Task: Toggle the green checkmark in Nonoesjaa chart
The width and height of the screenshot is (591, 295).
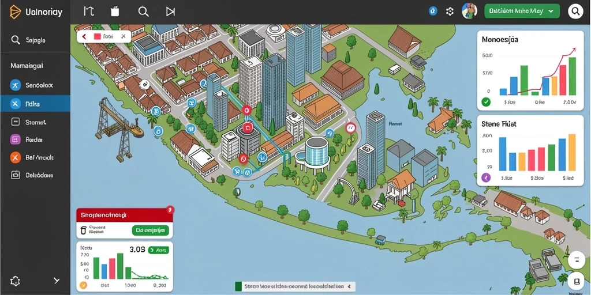Action: pyautogui.click(x=486, y=101)
